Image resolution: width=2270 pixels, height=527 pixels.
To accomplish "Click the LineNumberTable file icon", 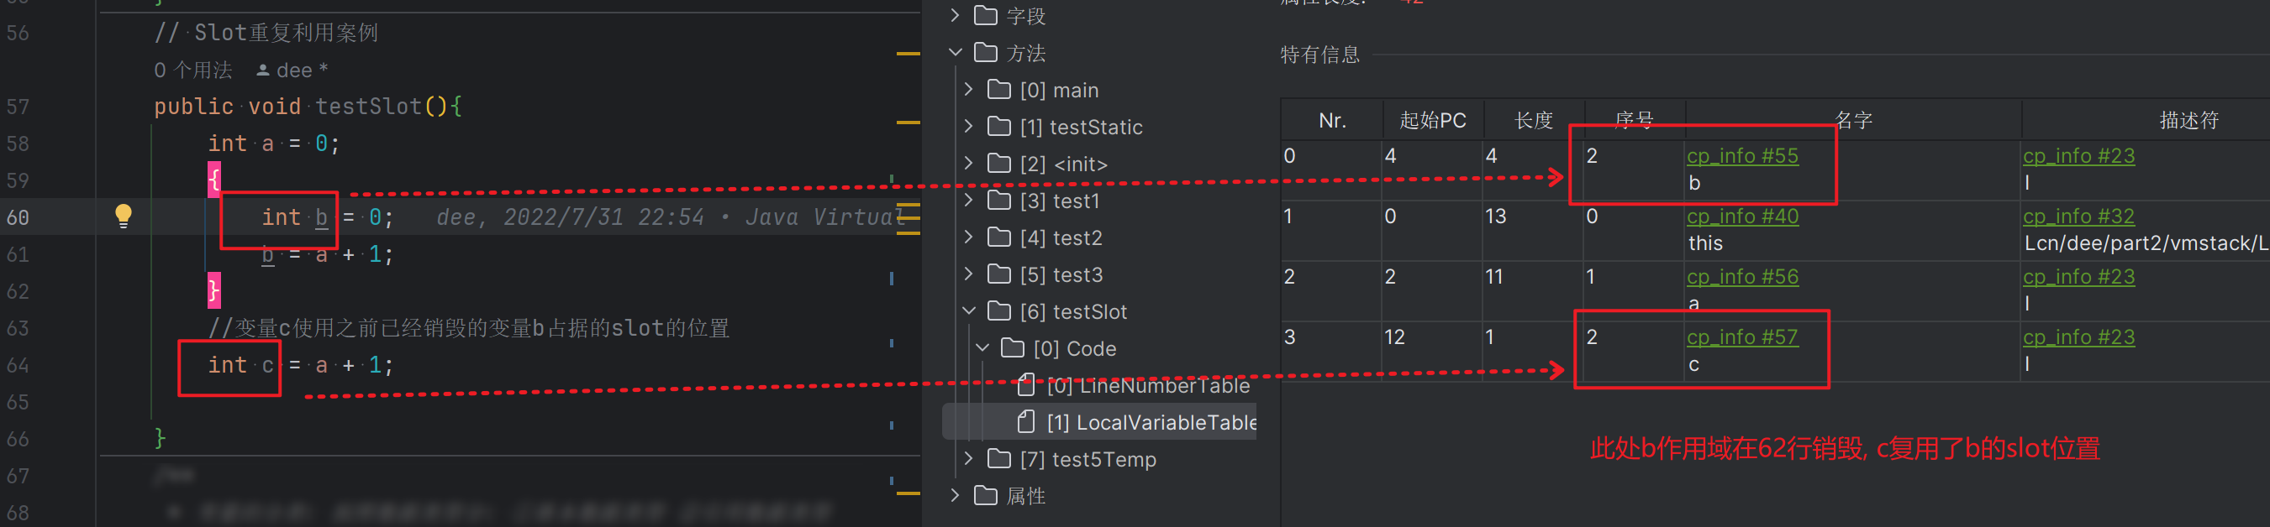I will tap(1025, 385).
